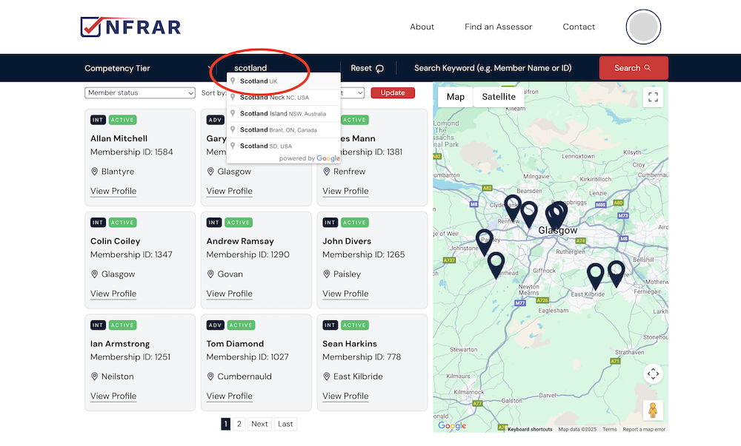Image resolution: width=741 pixels, height=446 pixels.
Task: Open the user profile avatar
Action: (642, 27)
